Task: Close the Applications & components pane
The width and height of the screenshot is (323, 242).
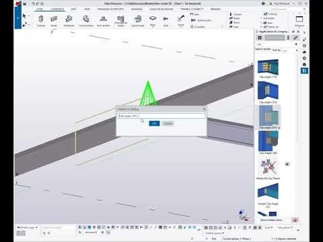Action: point(298,32)
